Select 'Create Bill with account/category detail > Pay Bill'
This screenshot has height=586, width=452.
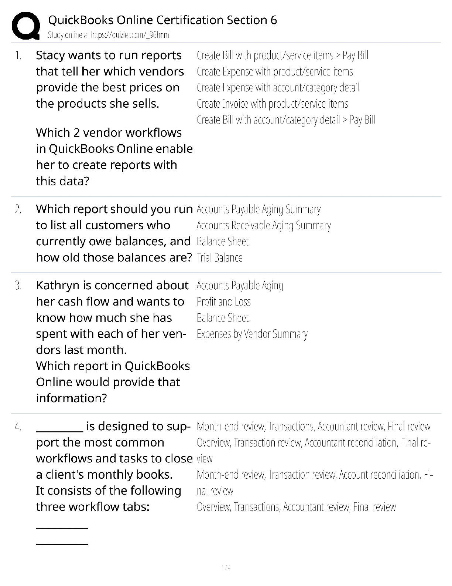coord(286,120)
